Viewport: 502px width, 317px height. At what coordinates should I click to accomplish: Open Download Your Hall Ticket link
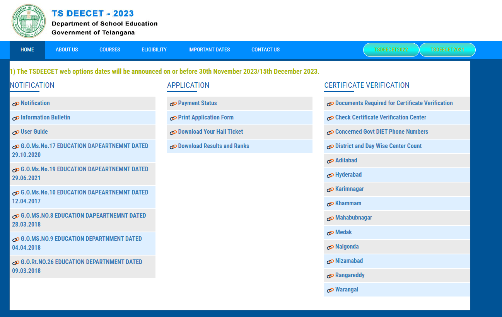(x=210, y=132)
